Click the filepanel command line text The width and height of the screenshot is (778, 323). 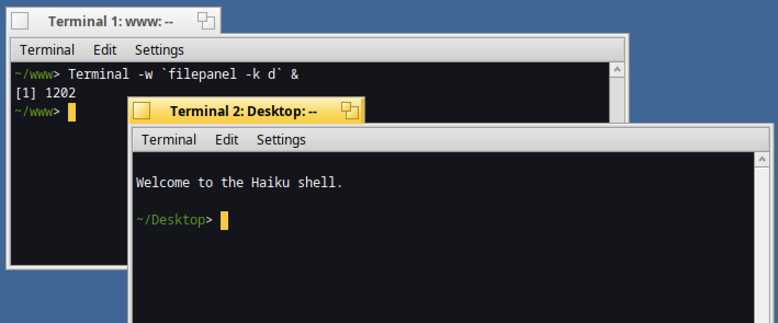coord(183,74)
